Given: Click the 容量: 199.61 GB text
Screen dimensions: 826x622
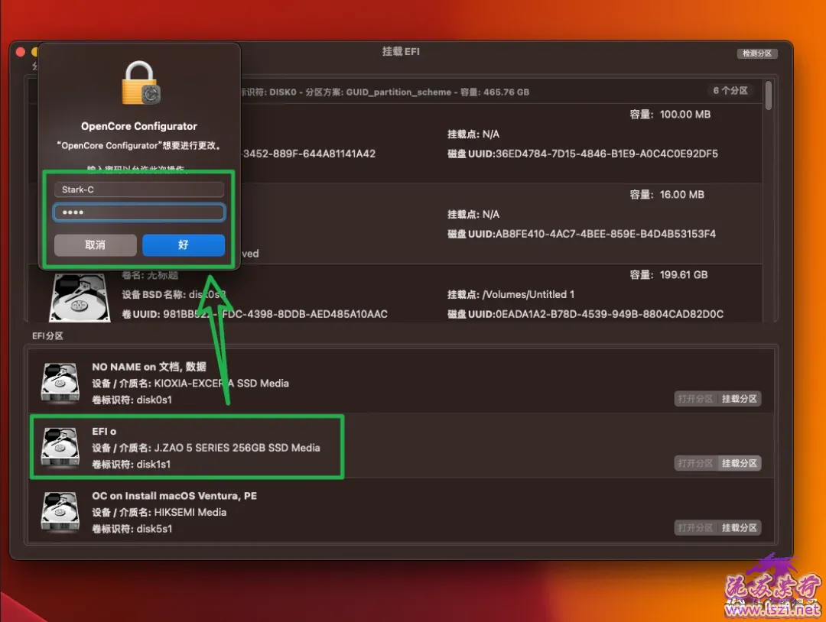Looking at the screenshot, I should pos(668,274).
